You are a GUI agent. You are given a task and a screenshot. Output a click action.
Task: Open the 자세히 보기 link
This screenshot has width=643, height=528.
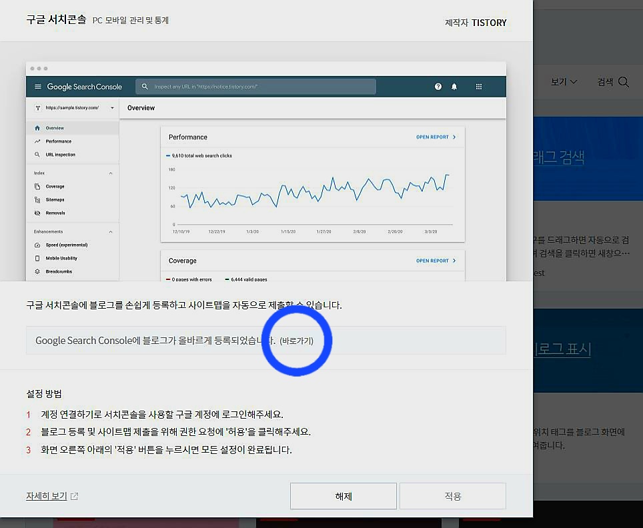click(x=46, y=496)
